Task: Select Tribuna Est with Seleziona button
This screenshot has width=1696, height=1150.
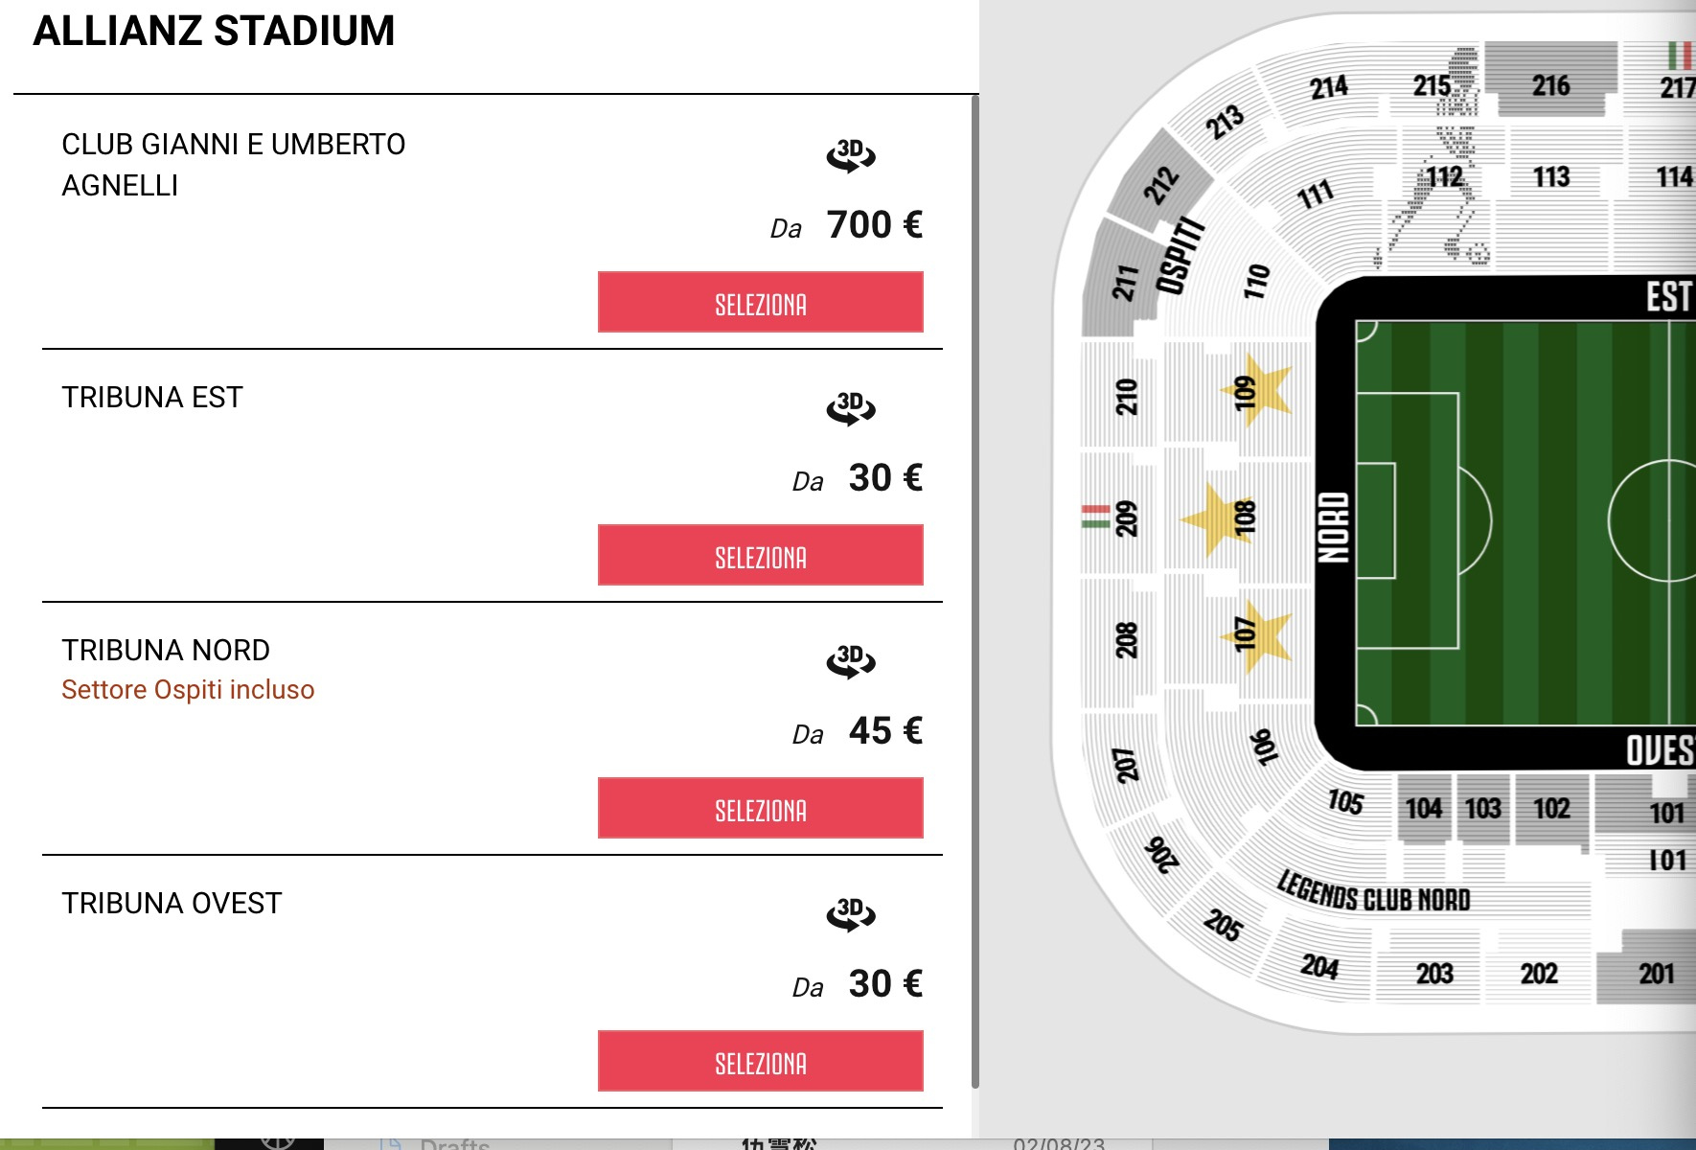Action: (x=761, y=555)
